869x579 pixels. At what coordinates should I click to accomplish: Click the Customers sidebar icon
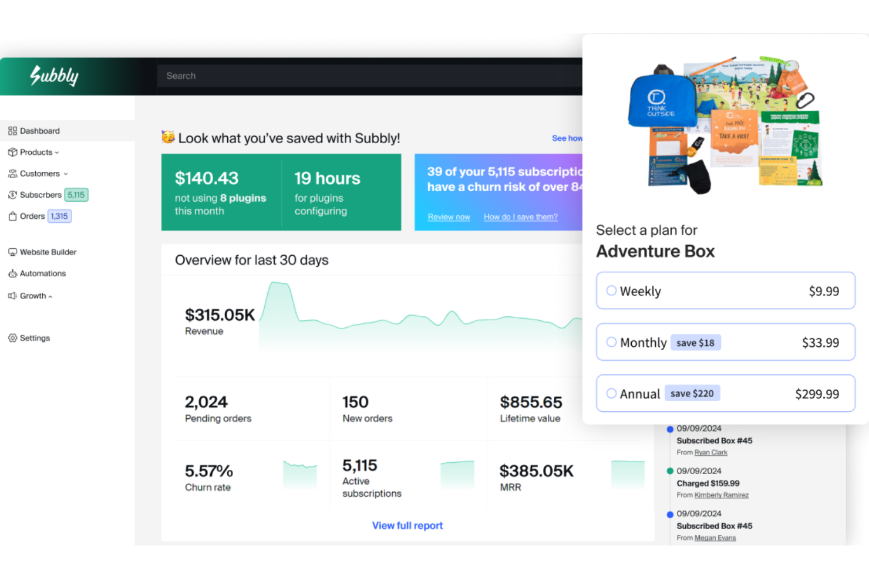click(12, 173)
